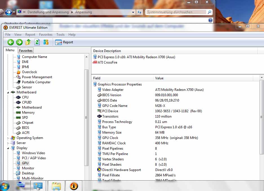Select the ATI Mobility Radeon X700 device
Viewport: 264px width, 191px height.
pyautogui.click(x=136, y=57)
